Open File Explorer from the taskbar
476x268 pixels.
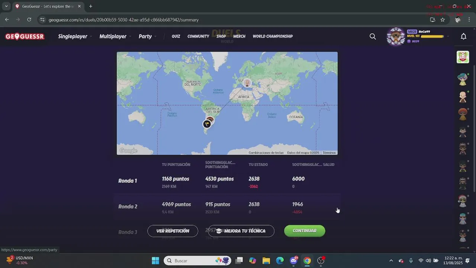point(266,261)
